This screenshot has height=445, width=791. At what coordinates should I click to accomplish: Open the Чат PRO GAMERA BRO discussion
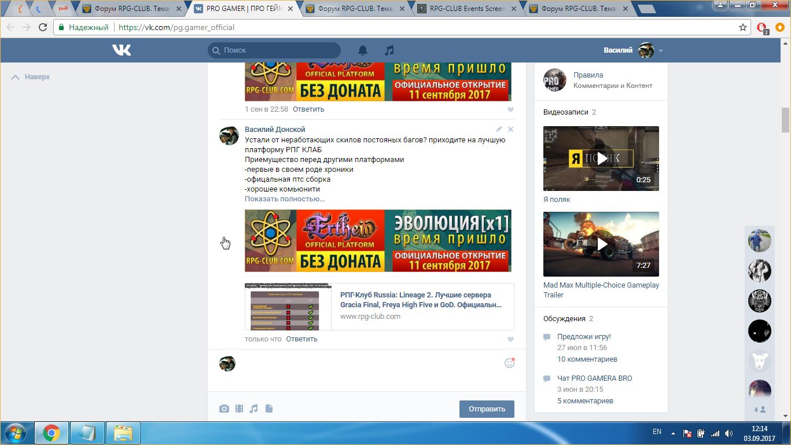[595, 378]
